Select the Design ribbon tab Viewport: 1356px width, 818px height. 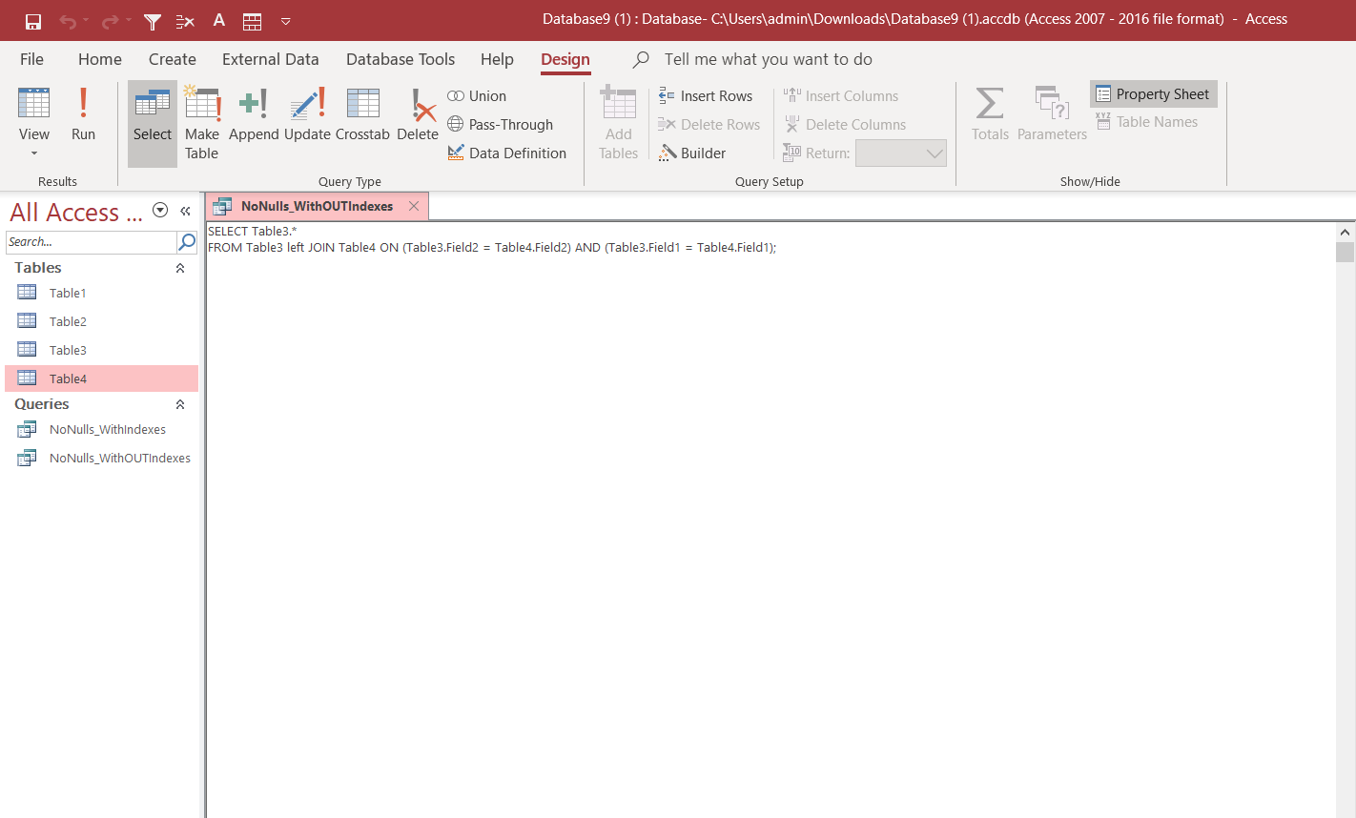[x=565, y=59]
